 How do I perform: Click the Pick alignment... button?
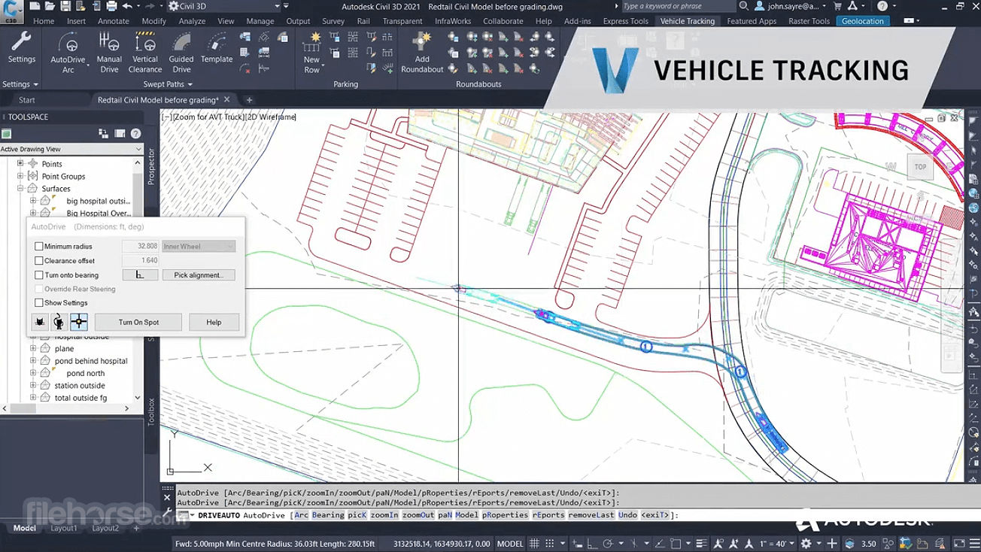click(199, 275)
